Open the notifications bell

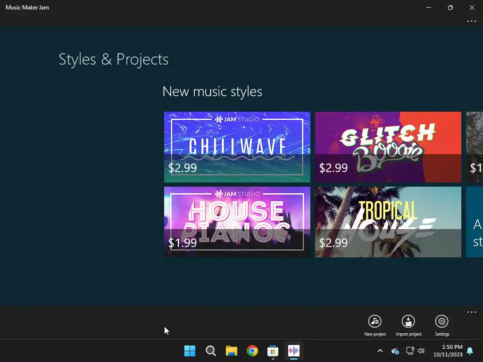pyautogui.click(x=470, y=351)
